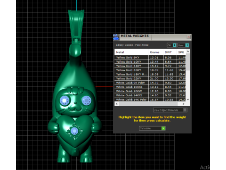226x170 pixels.
Task: Select the Yellow Gold:18KY R... row
Action: coord(150,74)
